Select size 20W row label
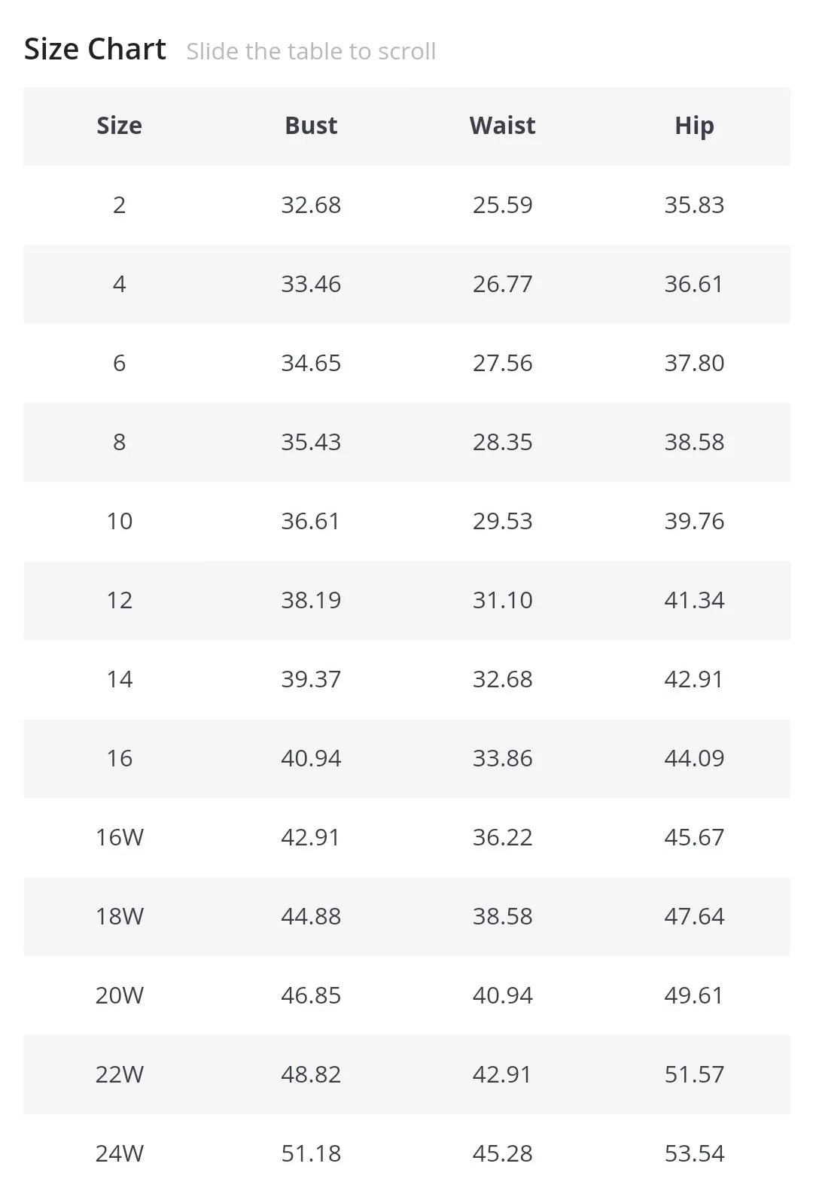This screenshot has width=813, height=1197. (119, 995)
